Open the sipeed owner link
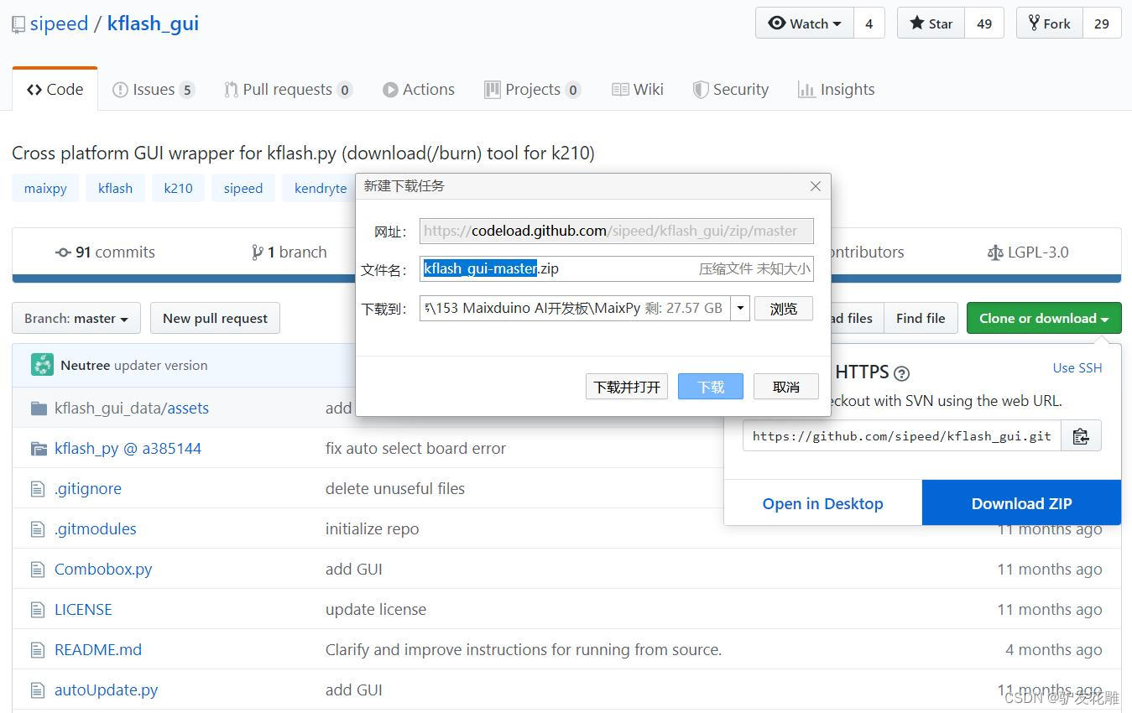Viewport: 1132px width, 713px height. (x=59, y=23)
